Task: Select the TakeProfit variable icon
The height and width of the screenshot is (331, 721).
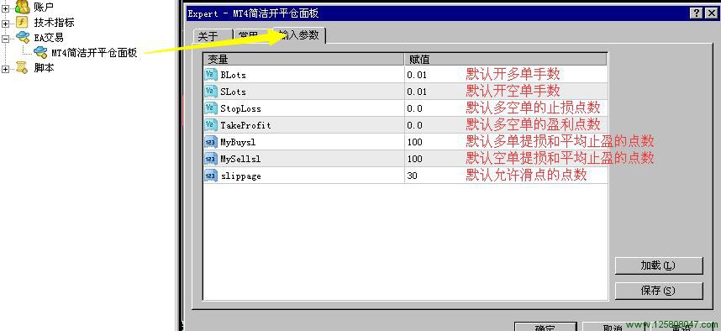Action: (x=211, y=125)
